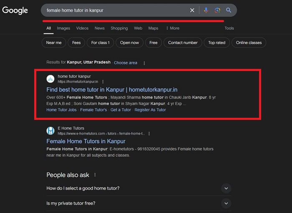
Task: Open location results options menu dots
Action: click(x=144, y=63)
